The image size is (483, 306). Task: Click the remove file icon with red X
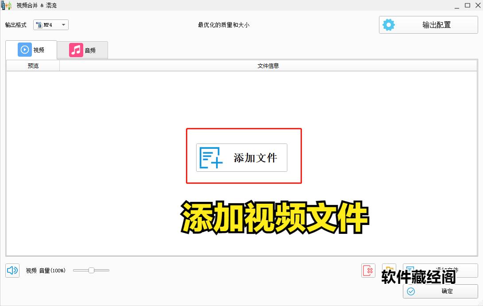coord(368,271)
